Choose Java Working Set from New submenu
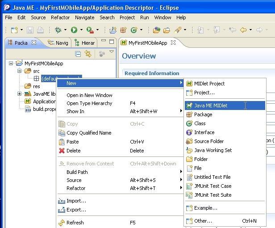This screenshot has width=275, height=228. (225, 150)
